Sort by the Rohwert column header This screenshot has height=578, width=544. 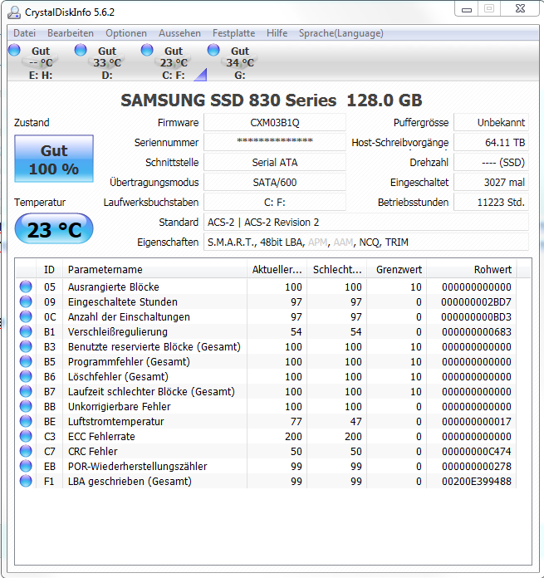pyautogui.click(x=472, y=269)
